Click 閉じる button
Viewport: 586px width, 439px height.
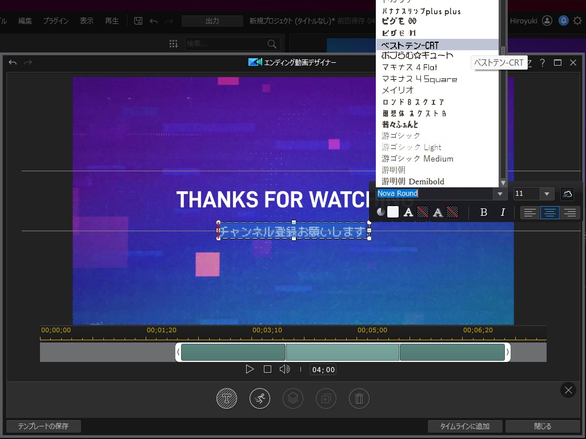(542, 426)
